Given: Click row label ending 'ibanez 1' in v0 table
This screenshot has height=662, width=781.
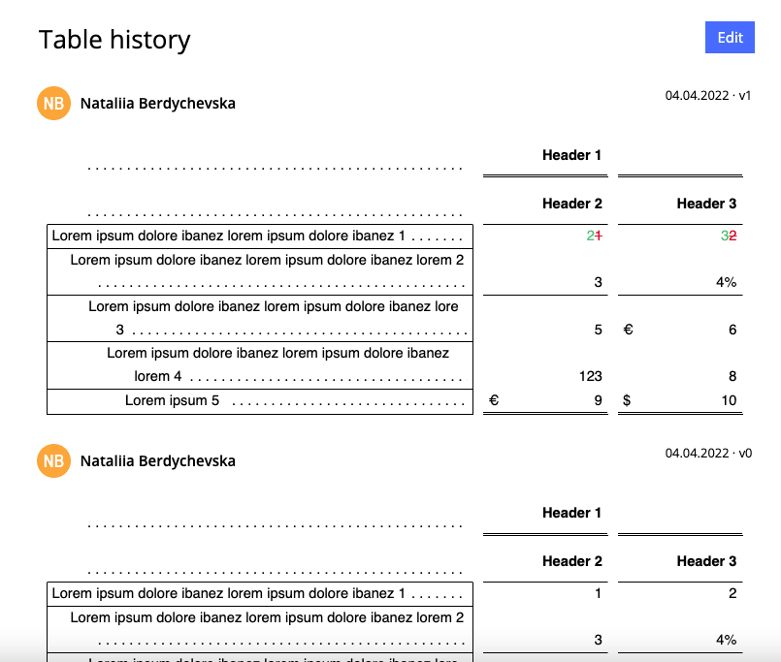Looking at the screenshot, I should (259, 594).
